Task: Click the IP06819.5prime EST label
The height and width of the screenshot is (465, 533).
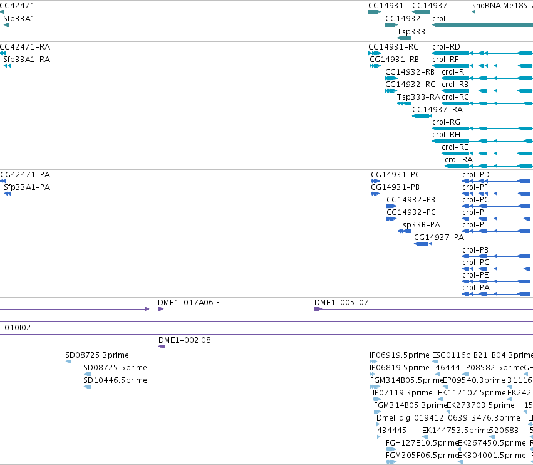Action: coord(400,368)
